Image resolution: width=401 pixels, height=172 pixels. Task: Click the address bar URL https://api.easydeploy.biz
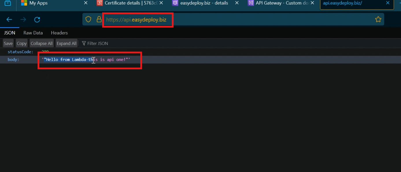(x=136, y=20)
